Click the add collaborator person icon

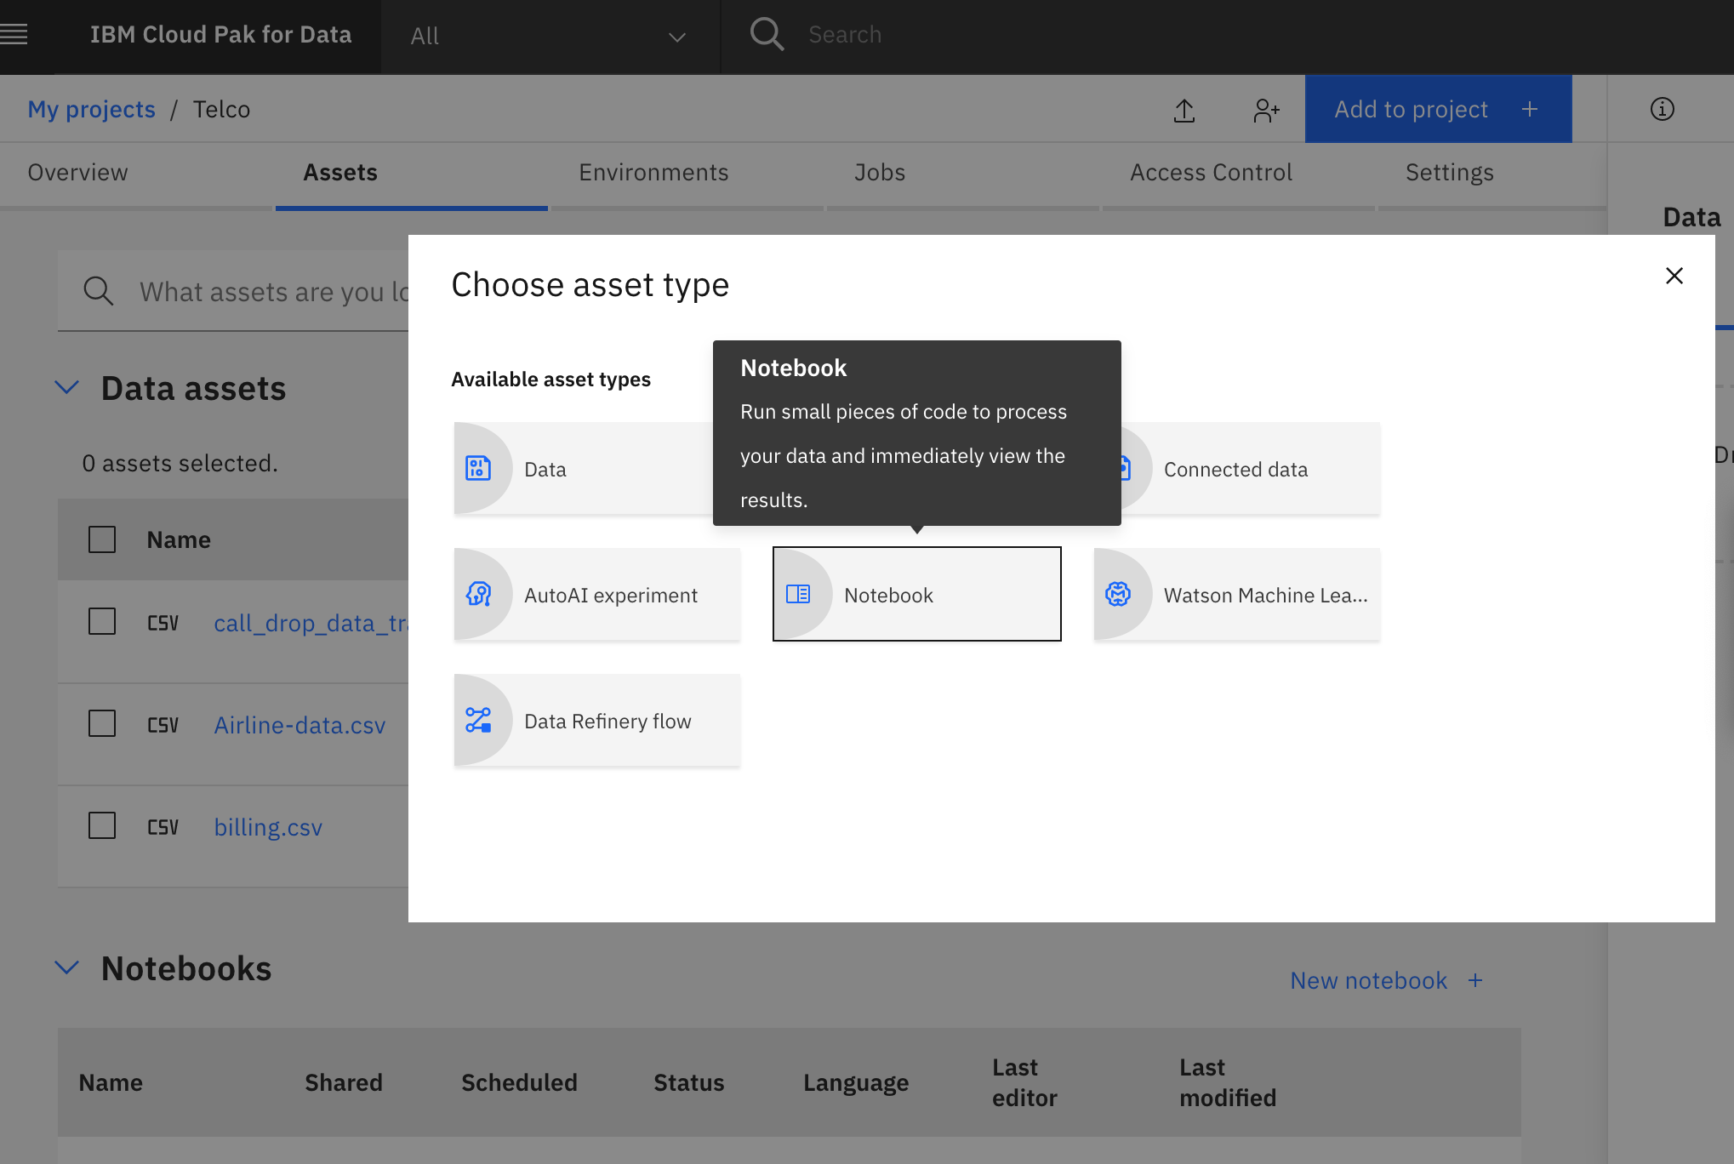pyautogui.click(x=1266, y=110)
